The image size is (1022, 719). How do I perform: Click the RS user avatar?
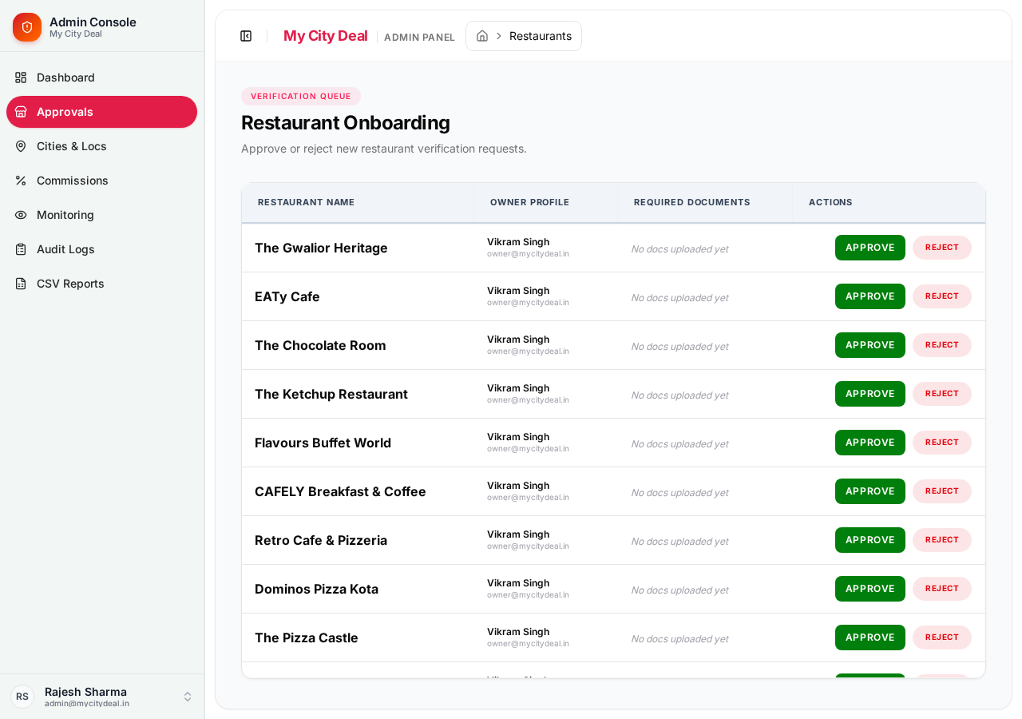[x=22, y=697]
